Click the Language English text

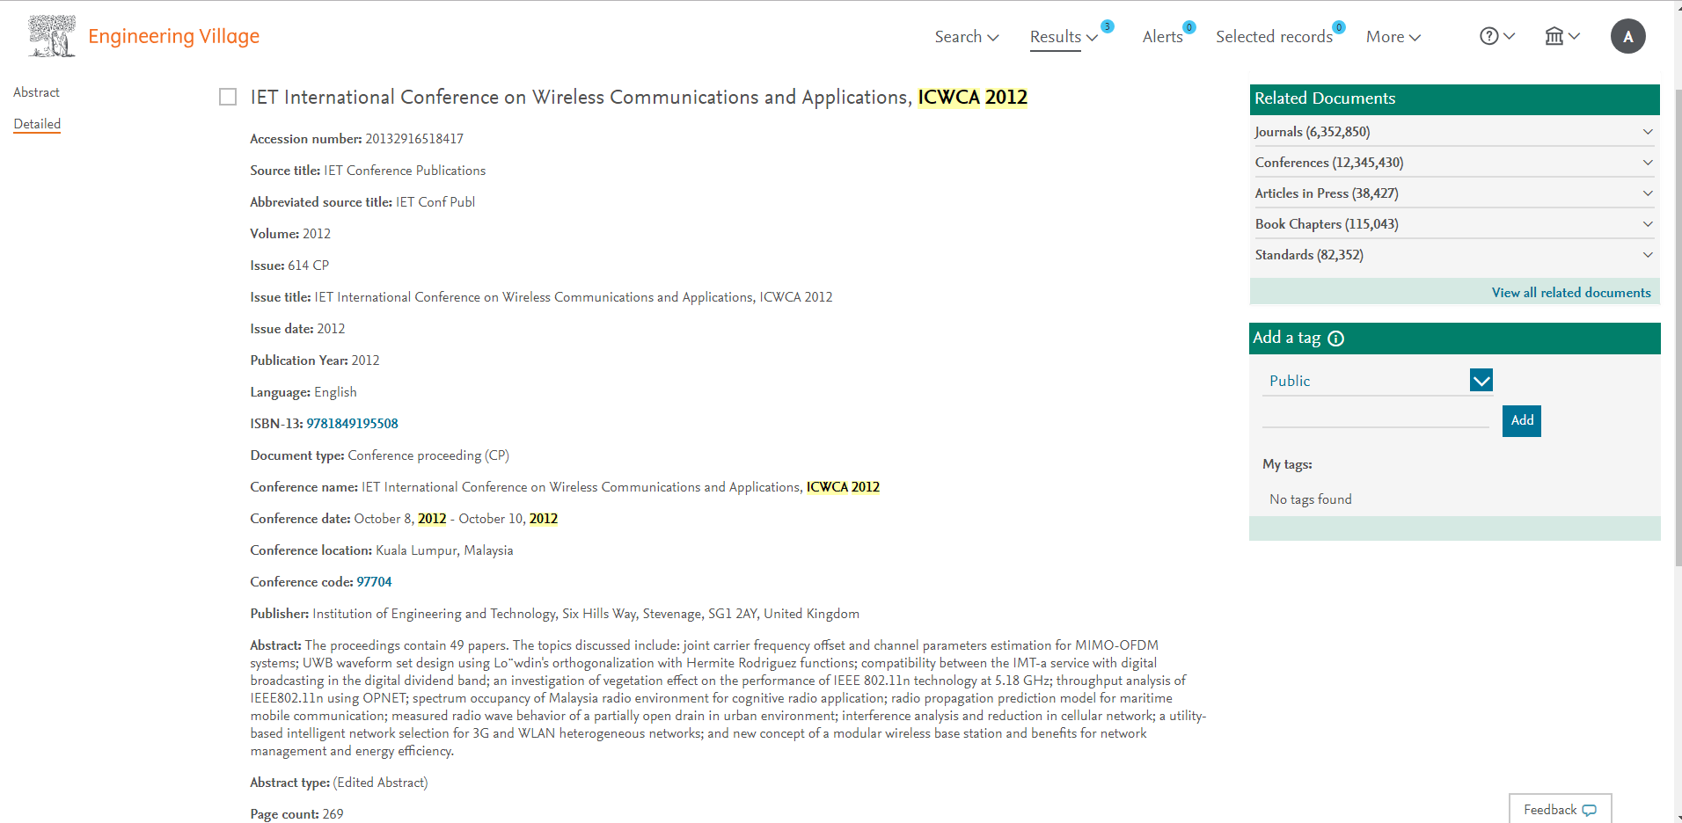pos(303,392)
